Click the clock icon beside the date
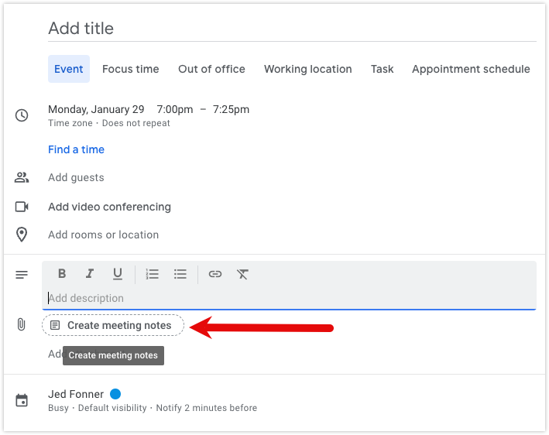The image size is (549, 435). [x=22, y=115]
